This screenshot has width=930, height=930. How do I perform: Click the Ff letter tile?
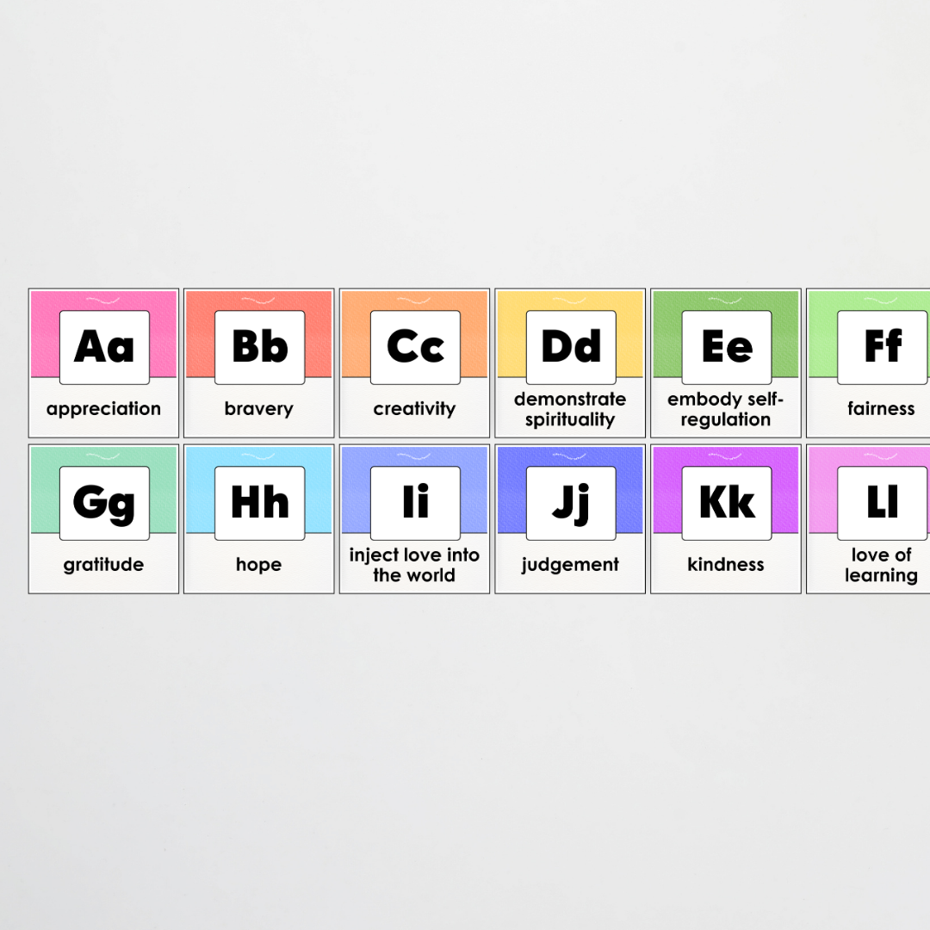[881, 345]
